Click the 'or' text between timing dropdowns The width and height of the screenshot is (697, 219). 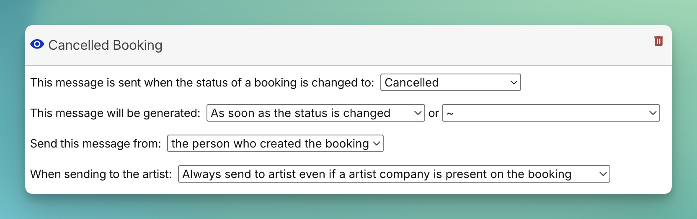[434, 113]
